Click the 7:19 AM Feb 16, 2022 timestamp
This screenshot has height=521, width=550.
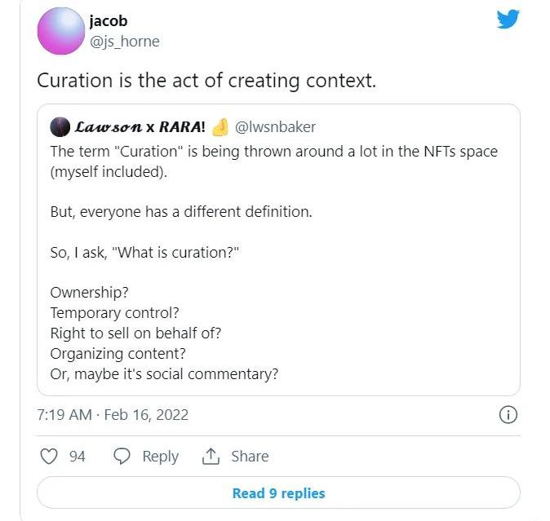pyautogui.click(x=113, y=414)
